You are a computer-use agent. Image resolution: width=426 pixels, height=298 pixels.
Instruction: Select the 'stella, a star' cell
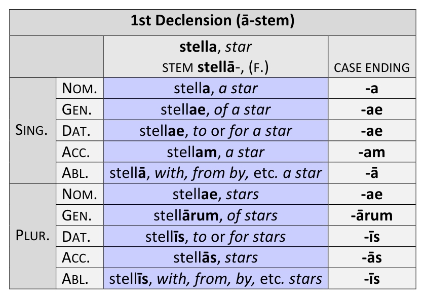(x=216, y=88)
